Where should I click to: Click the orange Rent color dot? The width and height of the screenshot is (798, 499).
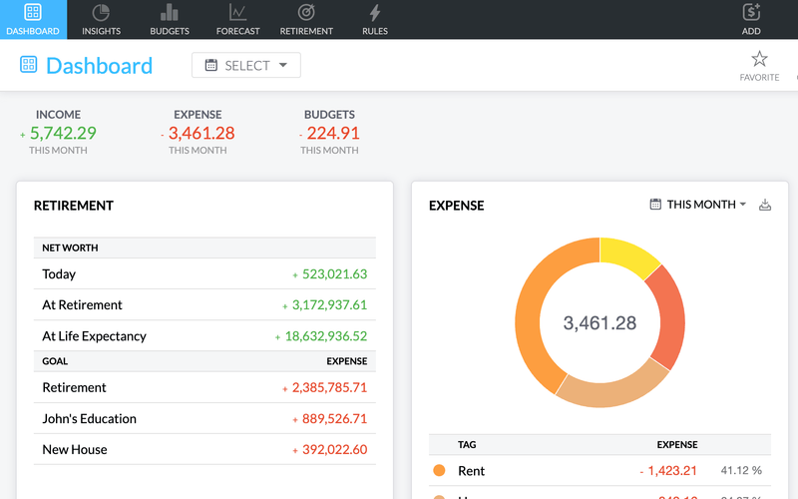point(439,471)
